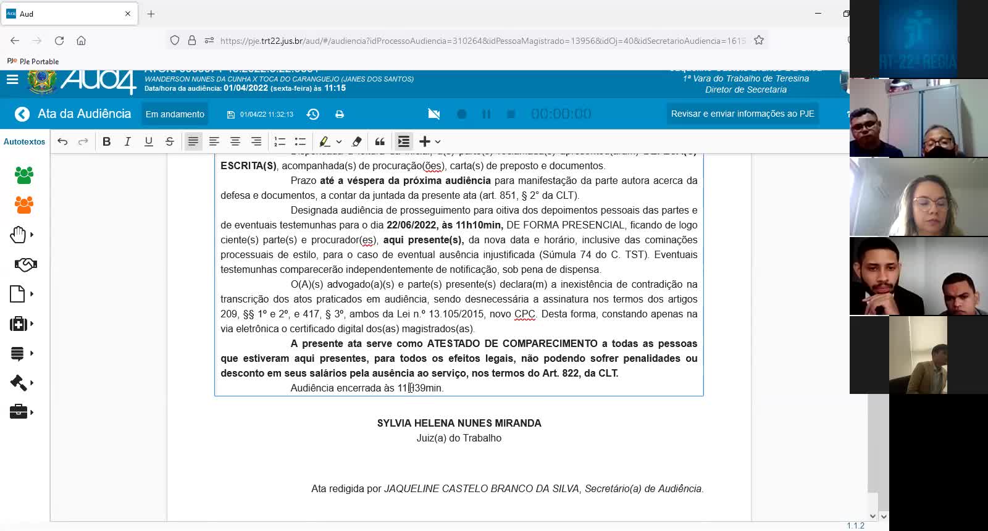Open highlight color dropdown arrow

(339, 141)
